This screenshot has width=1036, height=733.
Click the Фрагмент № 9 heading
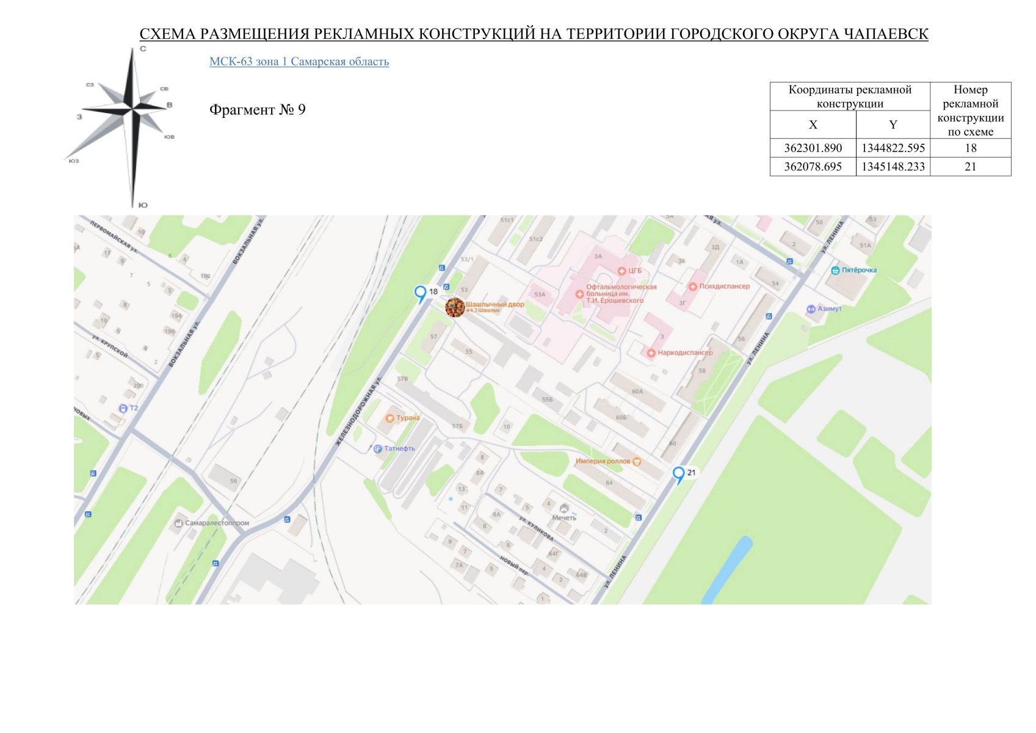pos(257,110)
